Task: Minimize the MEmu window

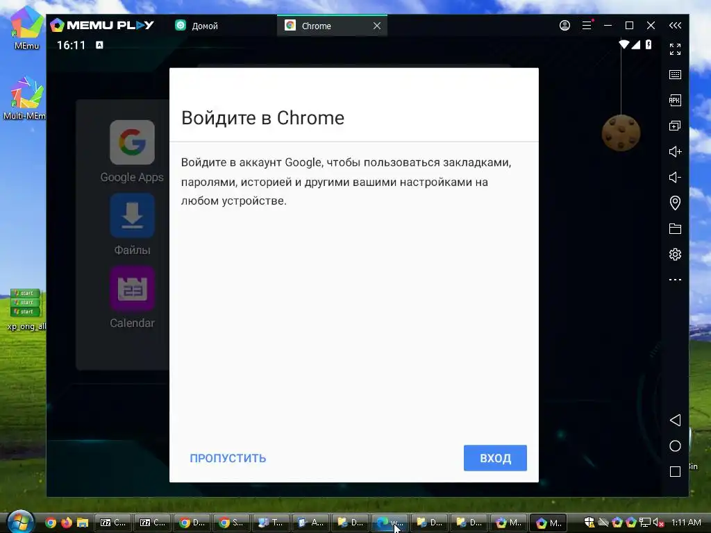Action: (x=608, y=26)
